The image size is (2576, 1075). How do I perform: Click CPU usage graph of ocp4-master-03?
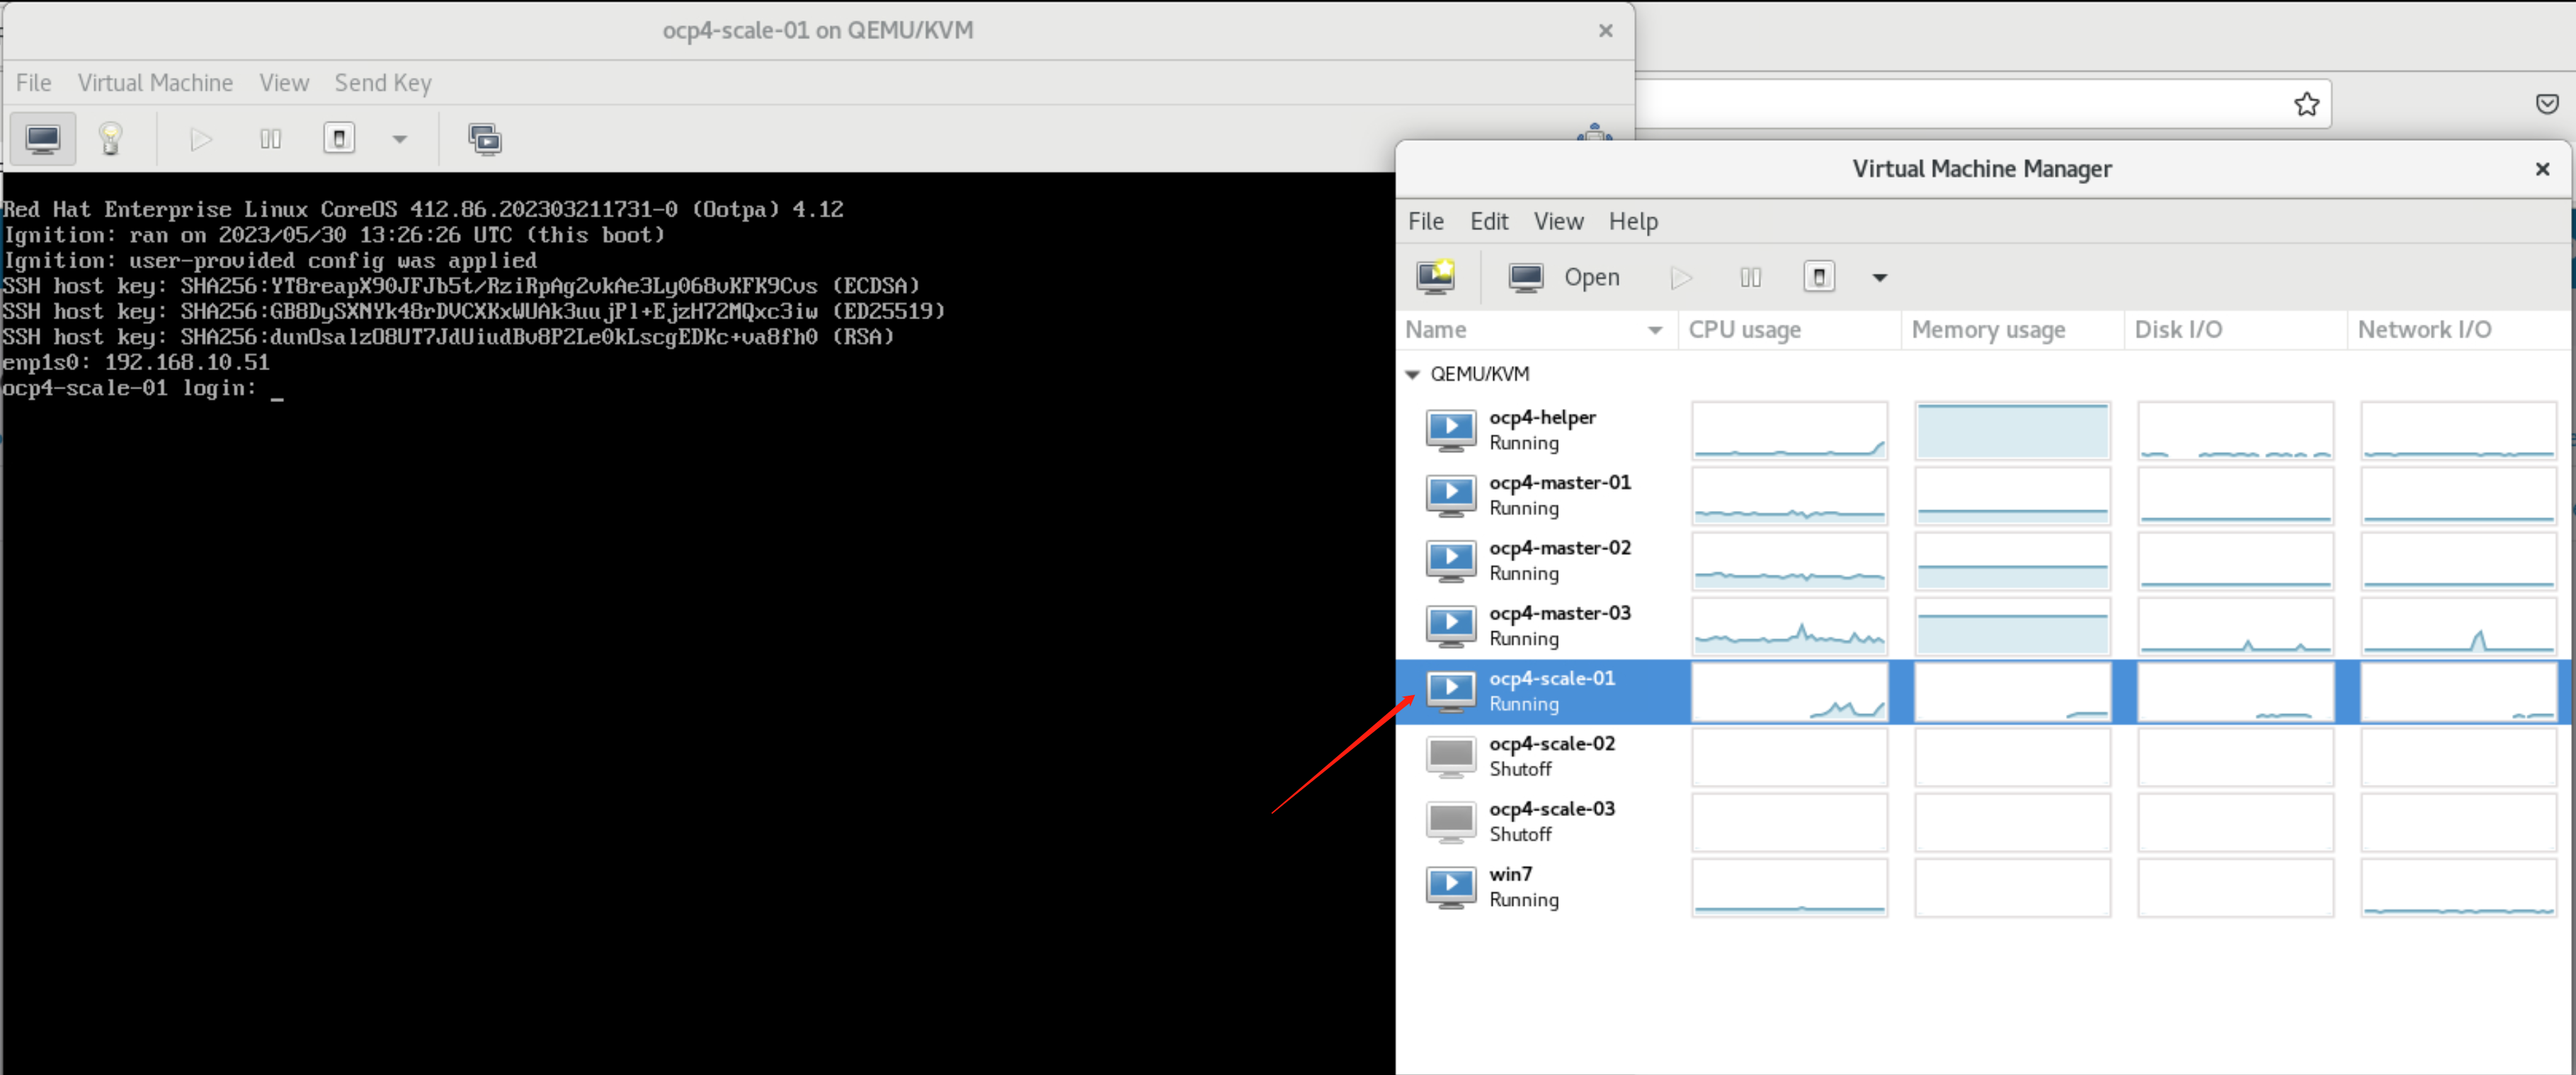pos(1789,626)
